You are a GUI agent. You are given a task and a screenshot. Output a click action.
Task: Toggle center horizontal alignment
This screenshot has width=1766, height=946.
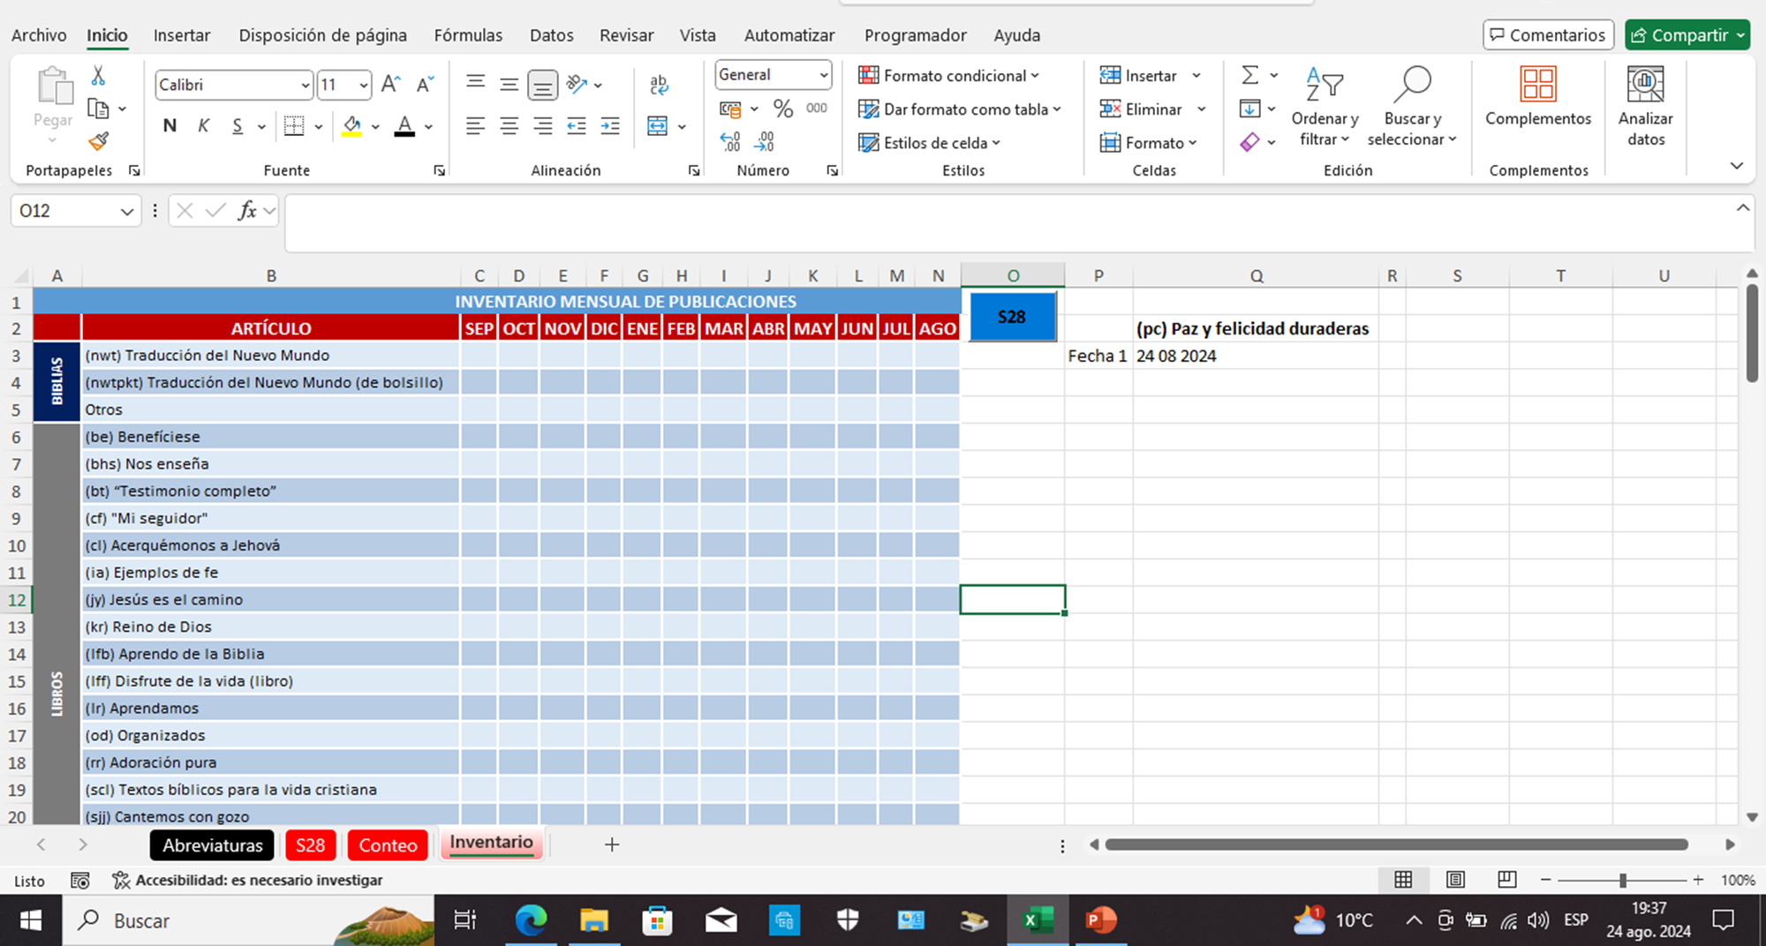(x=509, y=126)
